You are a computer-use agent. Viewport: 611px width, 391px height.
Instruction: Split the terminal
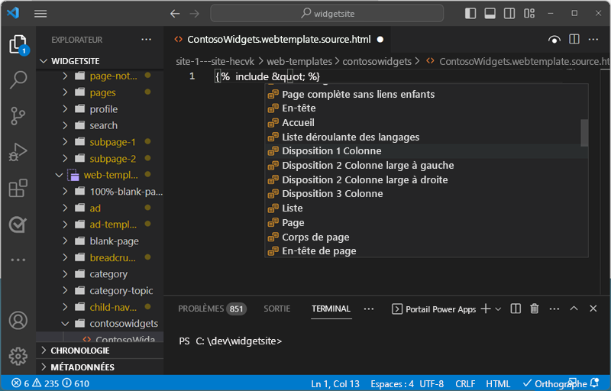coord(516,309)
